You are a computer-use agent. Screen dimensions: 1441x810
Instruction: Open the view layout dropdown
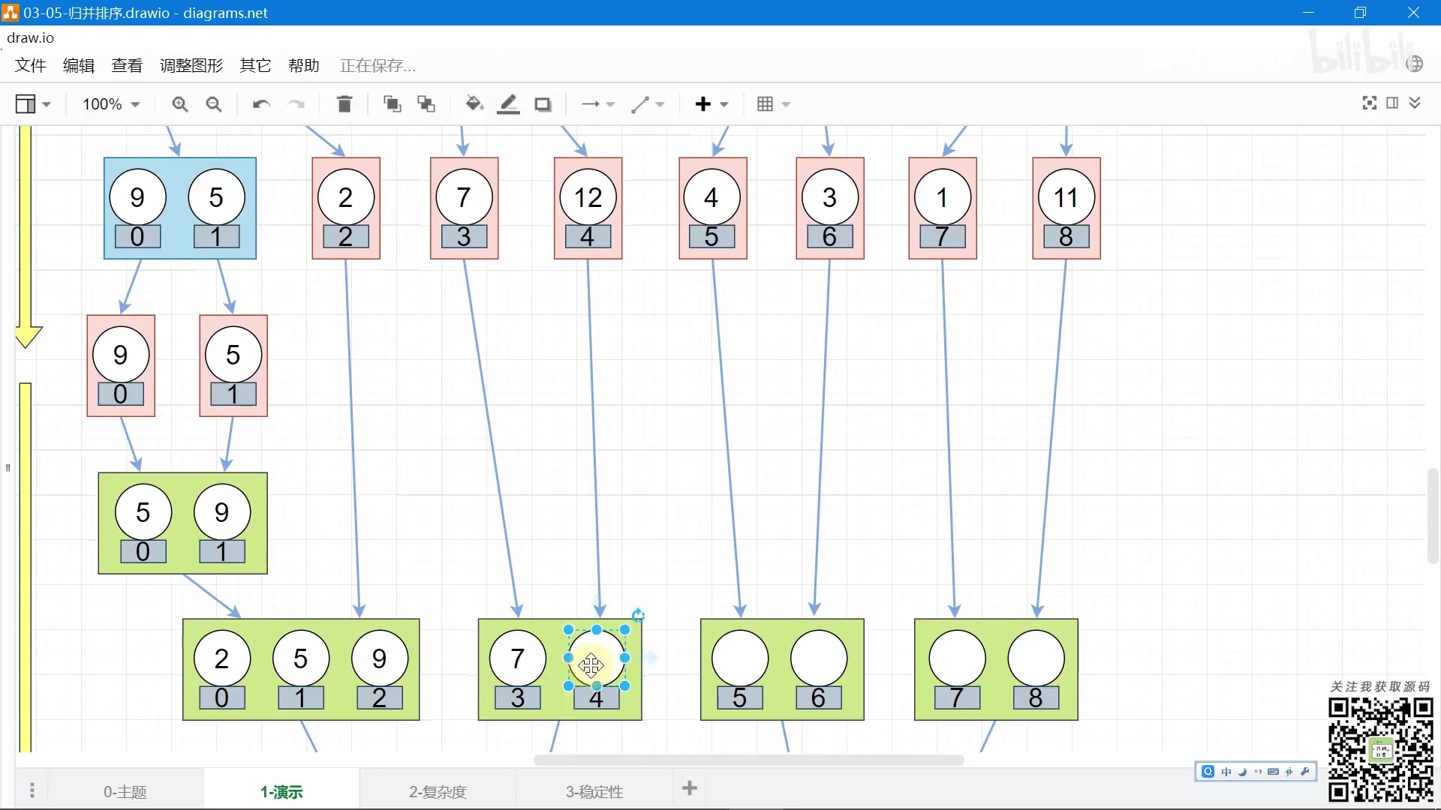[33, 104]
